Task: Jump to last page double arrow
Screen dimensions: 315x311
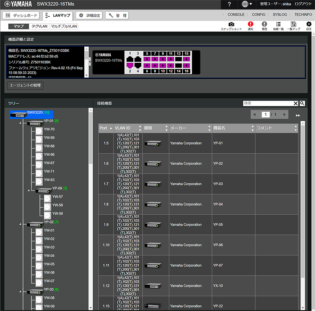Action: [x=298, y=115]
